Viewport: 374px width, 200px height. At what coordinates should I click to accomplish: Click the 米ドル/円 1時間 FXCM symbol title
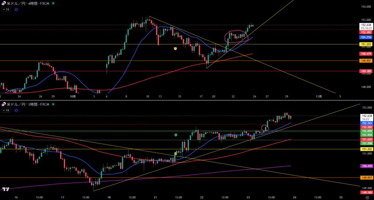click(x=27, y=104)
